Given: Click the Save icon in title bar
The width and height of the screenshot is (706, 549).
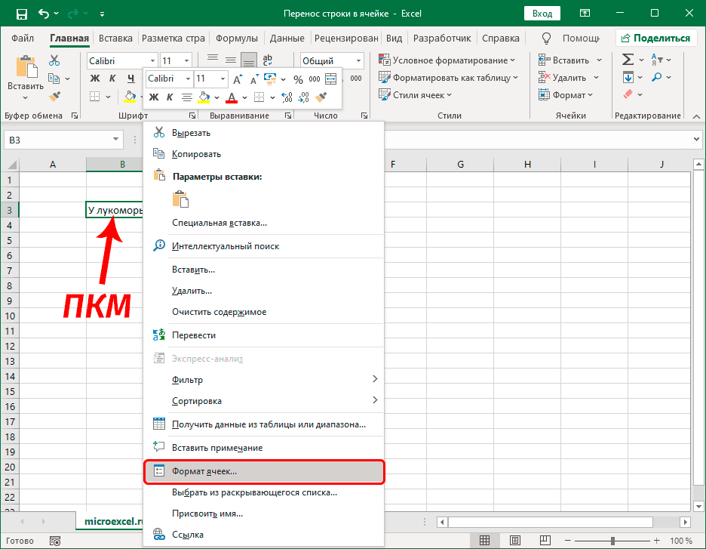Looking at the screenshot, I should click(21, 14).
